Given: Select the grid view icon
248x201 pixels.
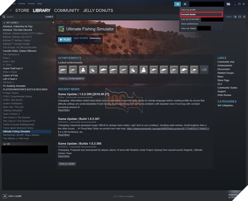Looking at the screenshot, I should (x=244, y=17).
